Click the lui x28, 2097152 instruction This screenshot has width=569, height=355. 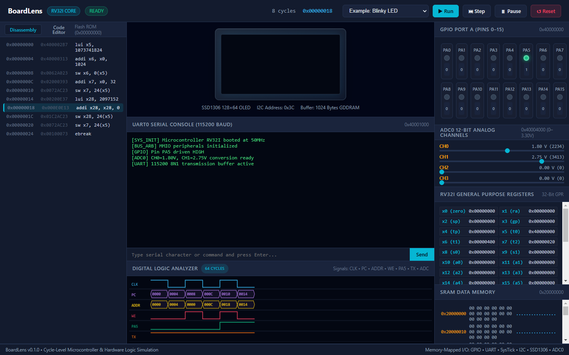(63, 99)
